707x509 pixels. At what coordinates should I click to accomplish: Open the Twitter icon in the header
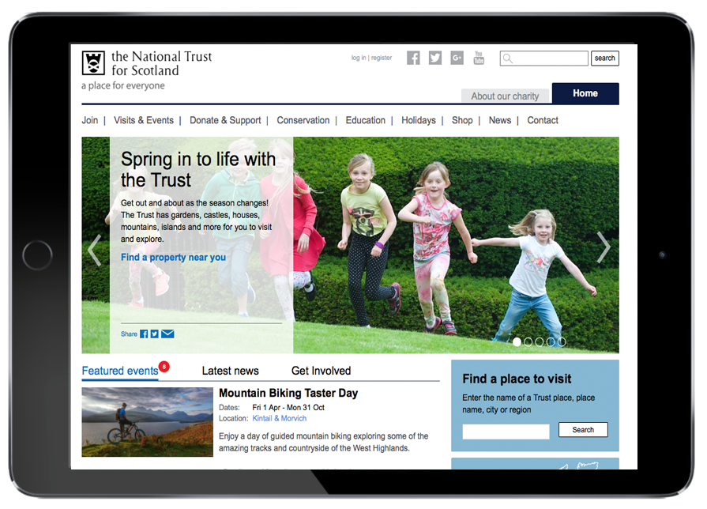435,58
